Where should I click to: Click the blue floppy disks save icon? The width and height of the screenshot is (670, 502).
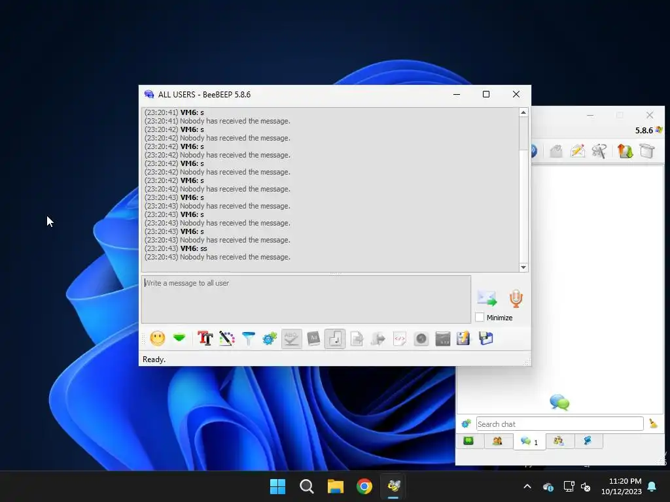486,339
